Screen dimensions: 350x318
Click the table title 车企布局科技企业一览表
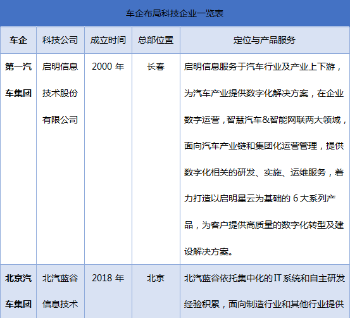pyautogui.click(x=175, y=14)
